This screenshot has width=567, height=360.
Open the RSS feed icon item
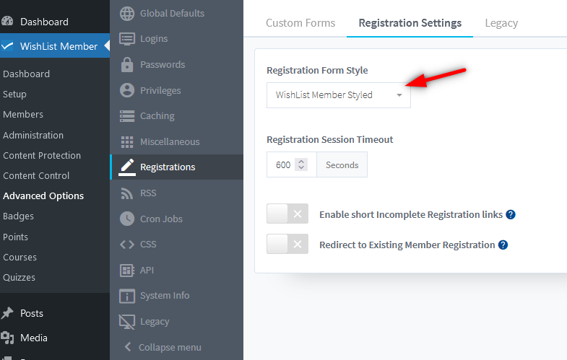(127, 193)
